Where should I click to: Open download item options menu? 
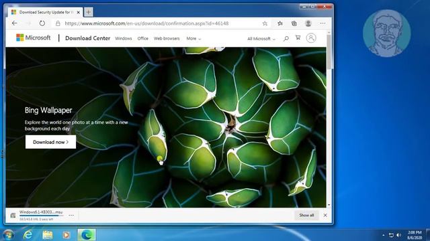click(71, 216)
